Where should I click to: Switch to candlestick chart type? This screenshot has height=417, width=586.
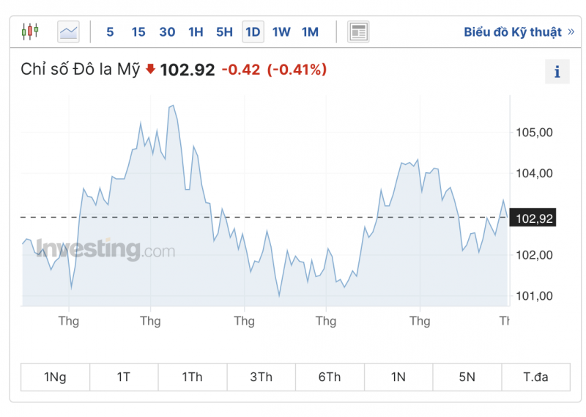coord(29,32)
